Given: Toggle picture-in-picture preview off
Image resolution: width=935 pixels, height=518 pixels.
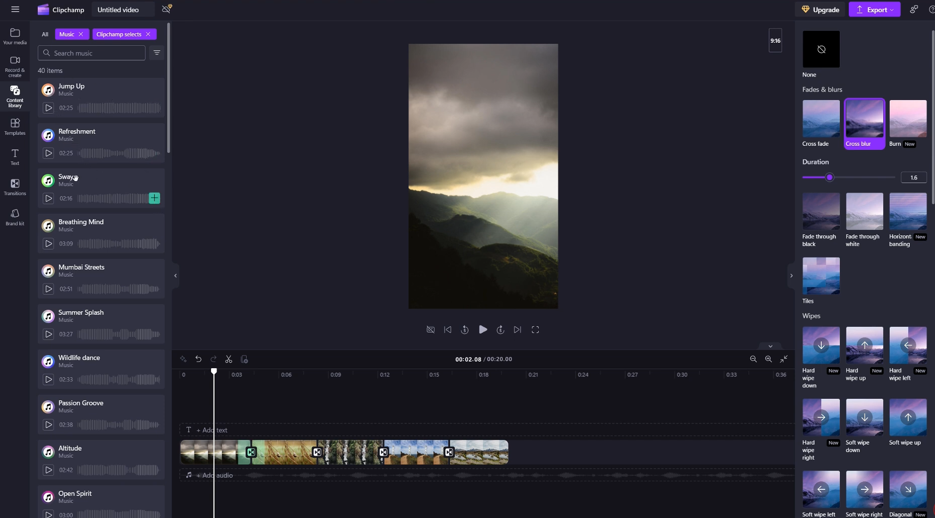Looking at the screenshot, I should [x=430, y=329].
